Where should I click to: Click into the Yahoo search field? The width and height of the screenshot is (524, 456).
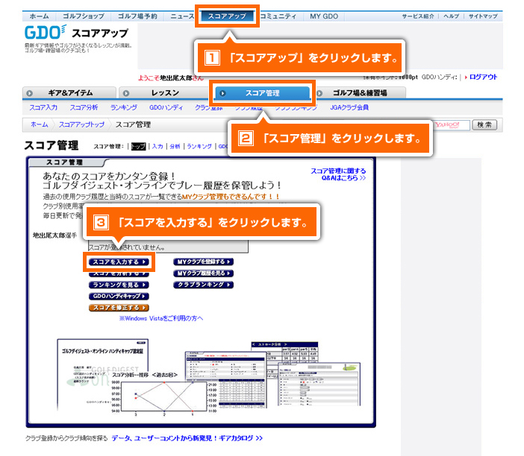coord(452,125)
